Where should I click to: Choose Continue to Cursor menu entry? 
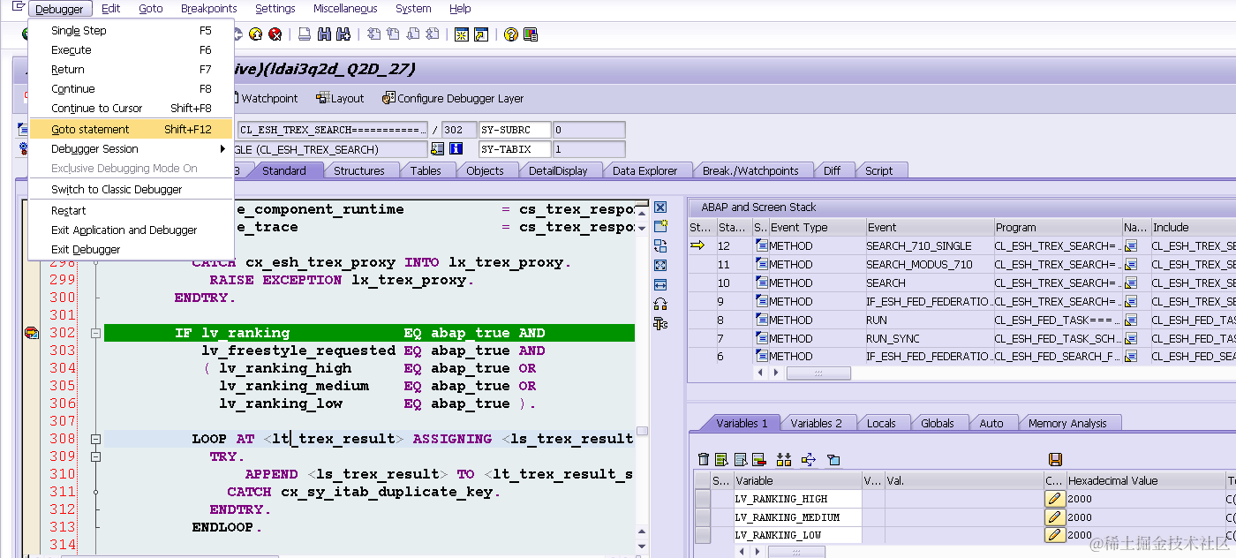(x=132, y=109)
